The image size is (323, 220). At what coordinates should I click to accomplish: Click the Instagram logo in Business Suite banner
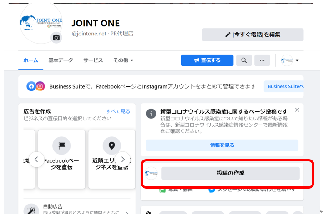(40, 86)
